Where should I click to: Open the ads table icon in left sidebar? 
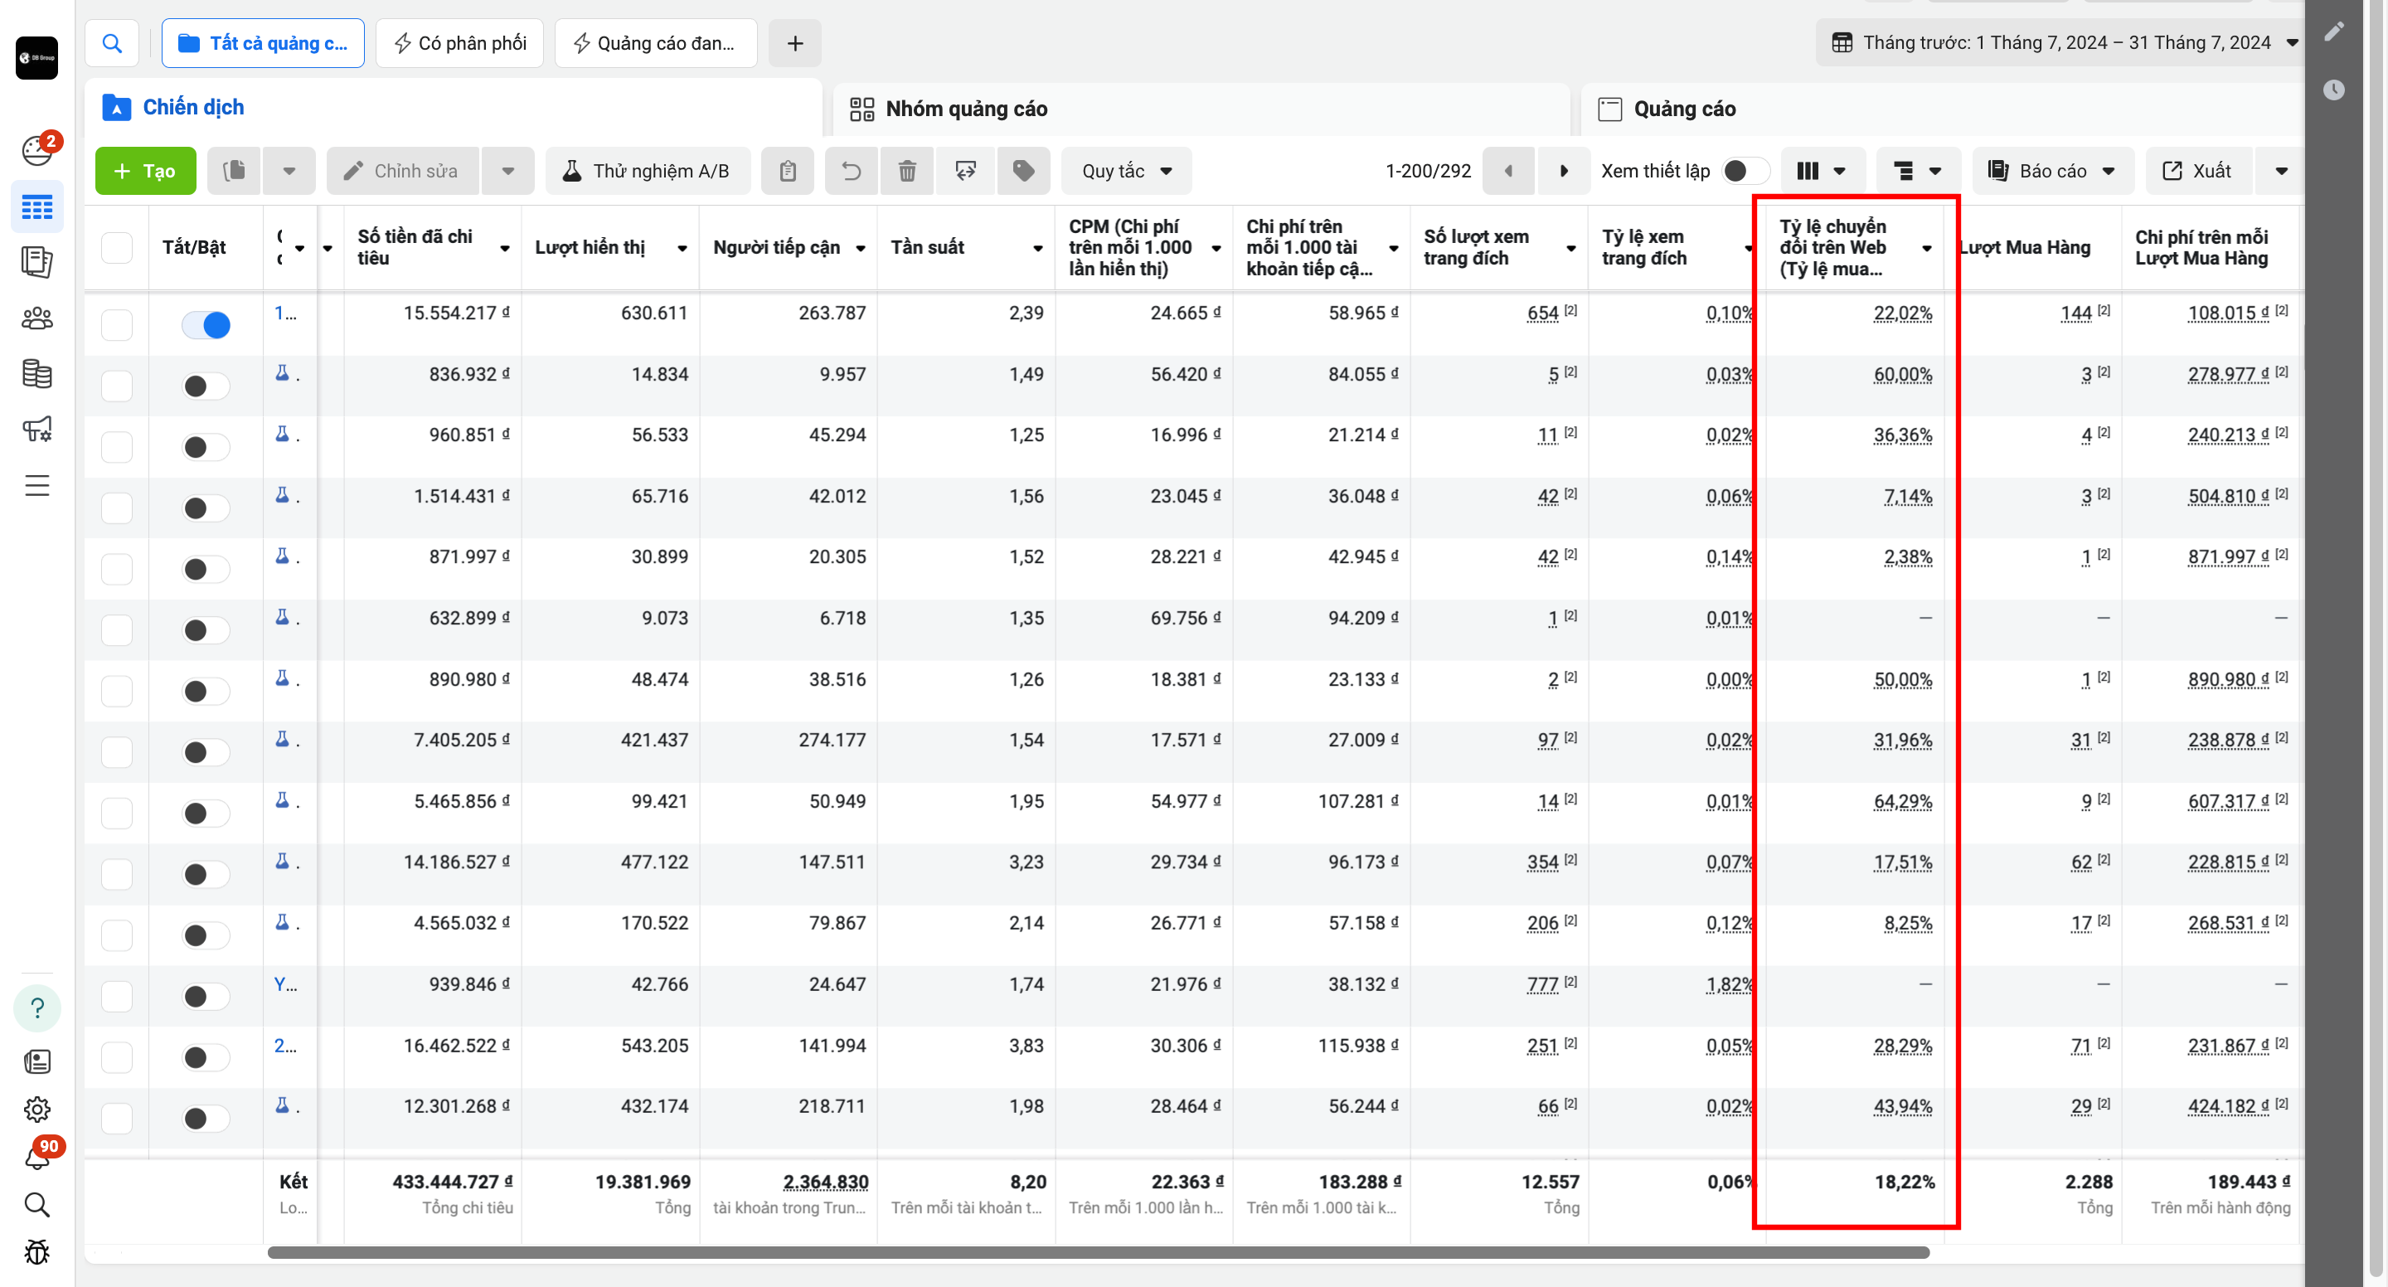37,206
